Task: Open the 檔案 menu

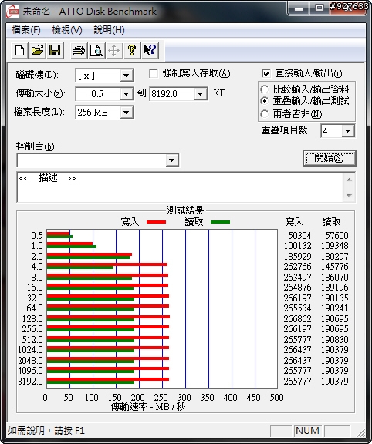Action: 26,30
